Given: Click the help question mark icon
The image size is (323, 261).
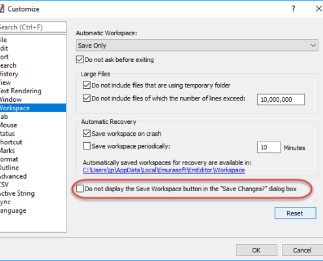Looking at the screenshot, I should click(x=294, y=8).
